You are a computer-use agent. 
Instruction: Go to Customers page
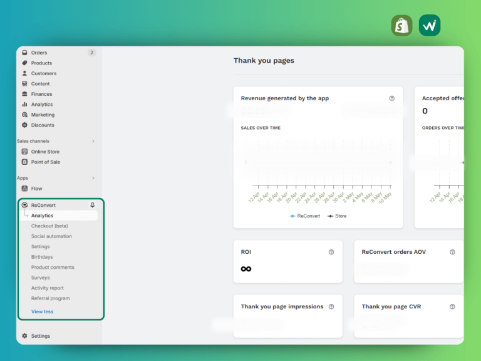pyautogui.click(x=44, y=73)
